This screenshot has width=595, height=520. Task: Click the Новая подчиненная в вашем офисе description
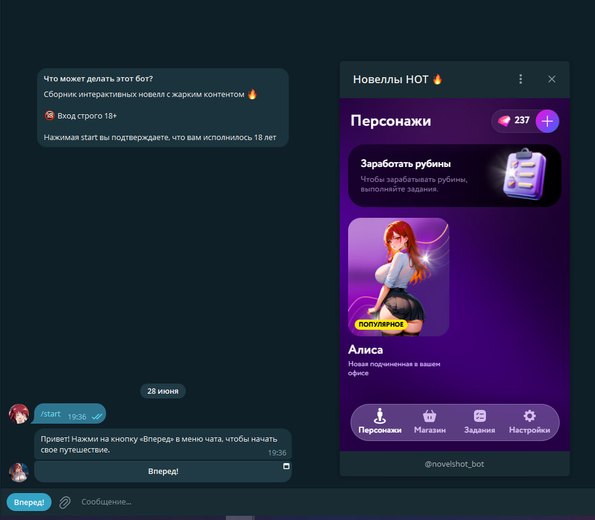(x=394, y=368)
